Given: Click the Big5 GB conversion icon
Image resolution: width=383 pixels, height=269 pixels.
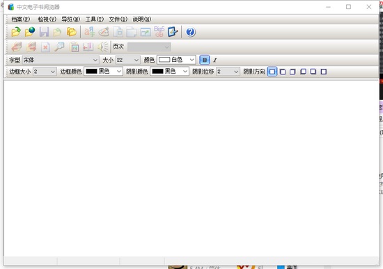Looking at the screenshot, I should (159, 32).
